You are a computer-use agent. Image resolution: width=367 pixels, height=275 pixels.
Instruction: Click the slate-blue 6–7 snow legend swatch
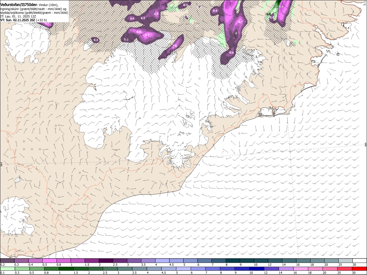[205, 261]
